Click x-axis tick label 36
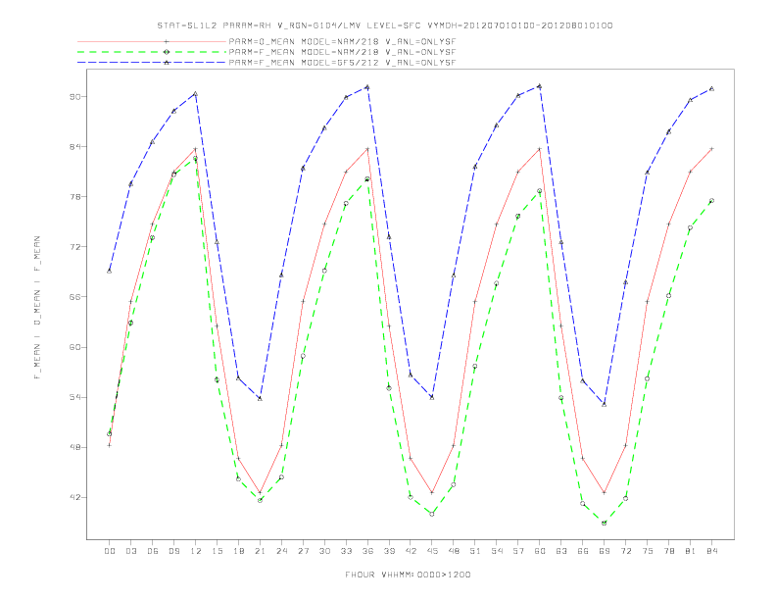This screenshot has height=600, width=776. click(x=367, y=551)
